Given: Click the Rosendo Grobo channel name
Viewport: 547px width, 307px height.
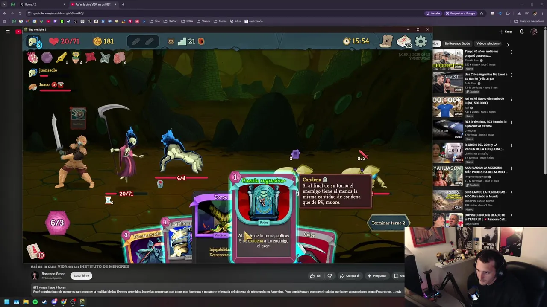Looking at the screenshot, I should pyautogui.click(x=53, y=274).
